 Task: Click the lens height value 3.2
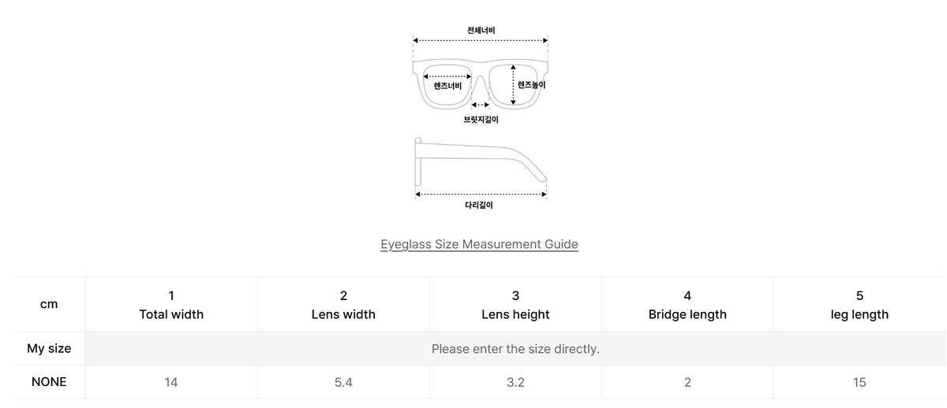[515, 382]
